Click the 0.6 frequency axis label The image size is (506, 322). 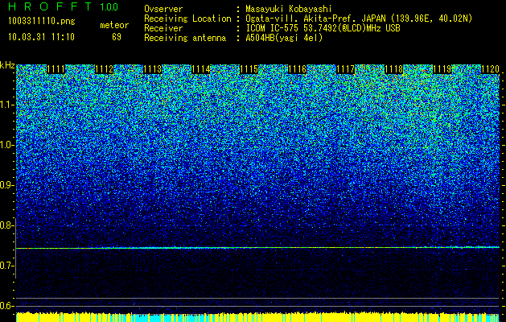6,306
